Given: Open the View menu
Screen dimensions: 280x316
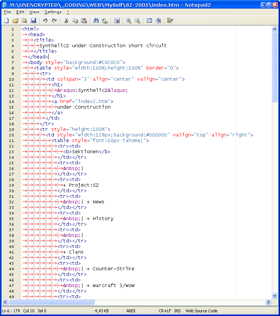Looking at the screenshot, I should pos(34,12).
